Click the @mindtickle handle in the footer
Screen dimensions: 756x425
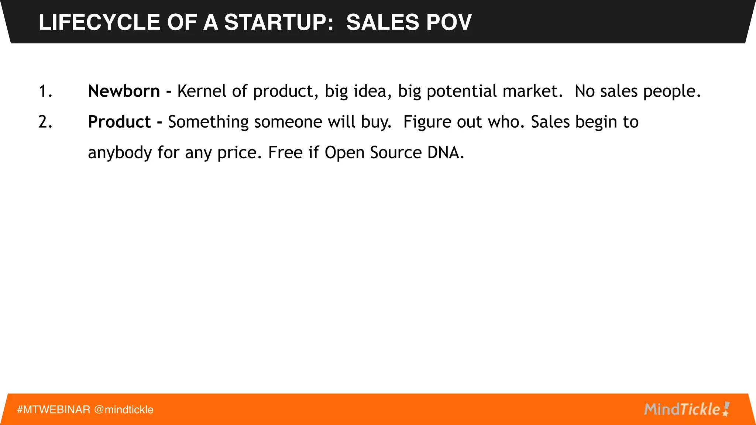[124, 410]
